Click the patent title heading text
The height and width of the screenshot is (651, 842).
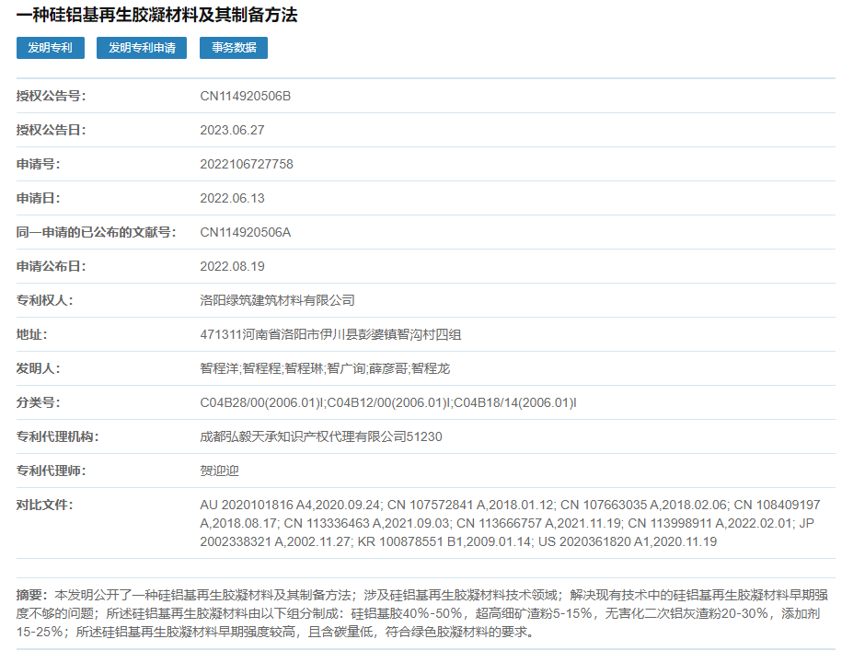(156, 16)
